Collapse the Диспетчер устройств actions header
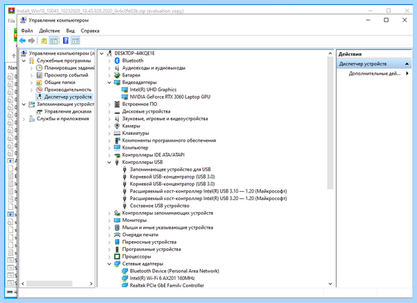 [x=407, y=64]
